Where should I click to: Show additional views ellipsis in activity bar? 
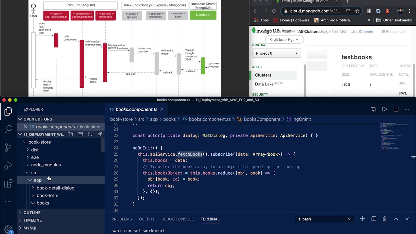click(8, 201)
